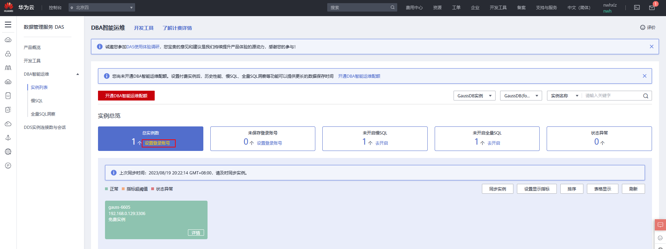
Task: Switch to 表格显示 view
Action: coord(603,189)
